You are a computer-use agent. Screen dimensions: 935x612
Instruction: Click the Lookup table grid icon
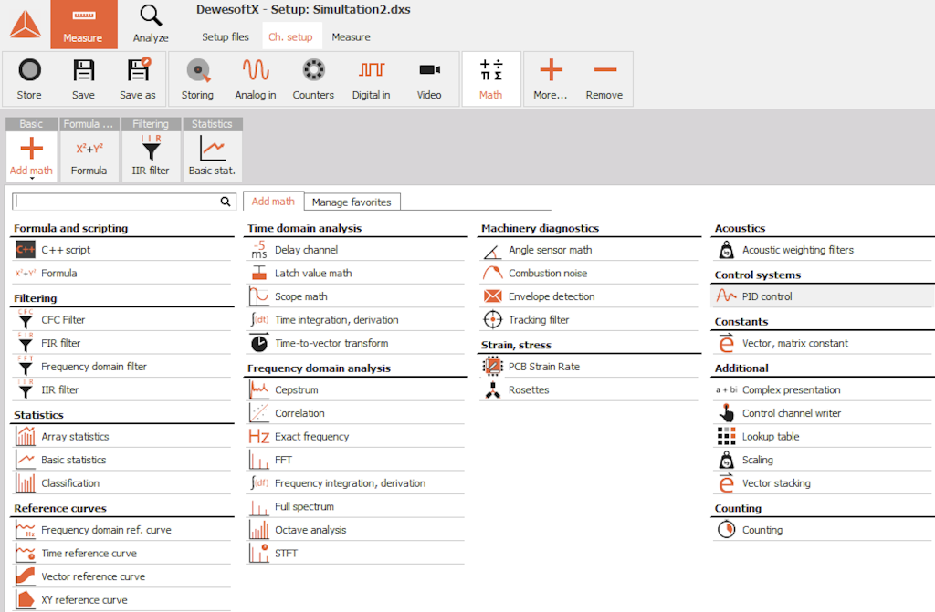point(726,436)
